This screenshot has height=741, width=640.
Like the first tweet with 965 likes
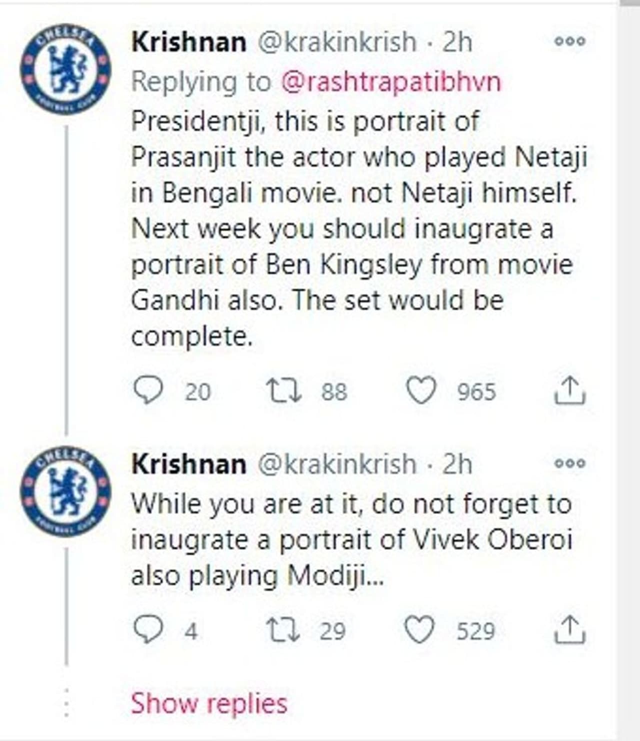[x=420, y=391]
